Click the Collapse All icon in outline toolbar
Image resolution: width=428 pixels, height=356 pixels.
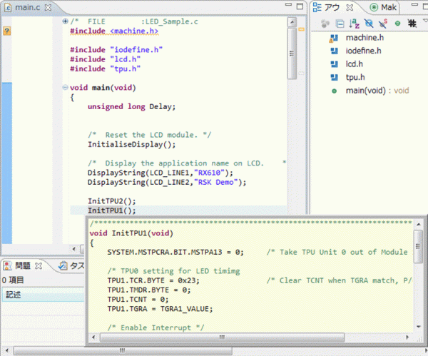tap(340, 23)
